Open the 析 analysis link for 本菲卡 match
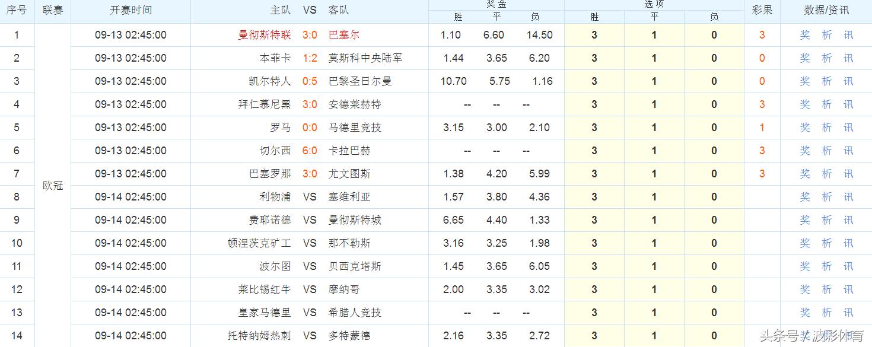Screen dimensions: 872x347 pos(826,58)
